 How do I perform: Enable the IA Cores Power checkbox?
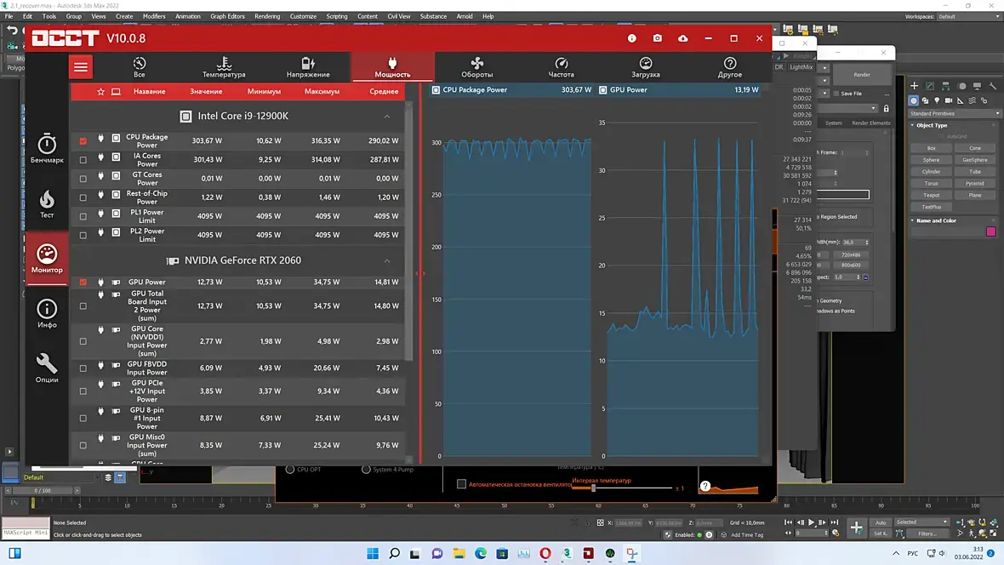(83, 159)
